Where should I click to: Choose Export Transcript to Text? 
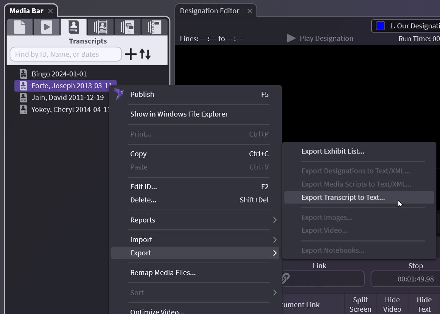pyautogui.click(x=343, y=197)
